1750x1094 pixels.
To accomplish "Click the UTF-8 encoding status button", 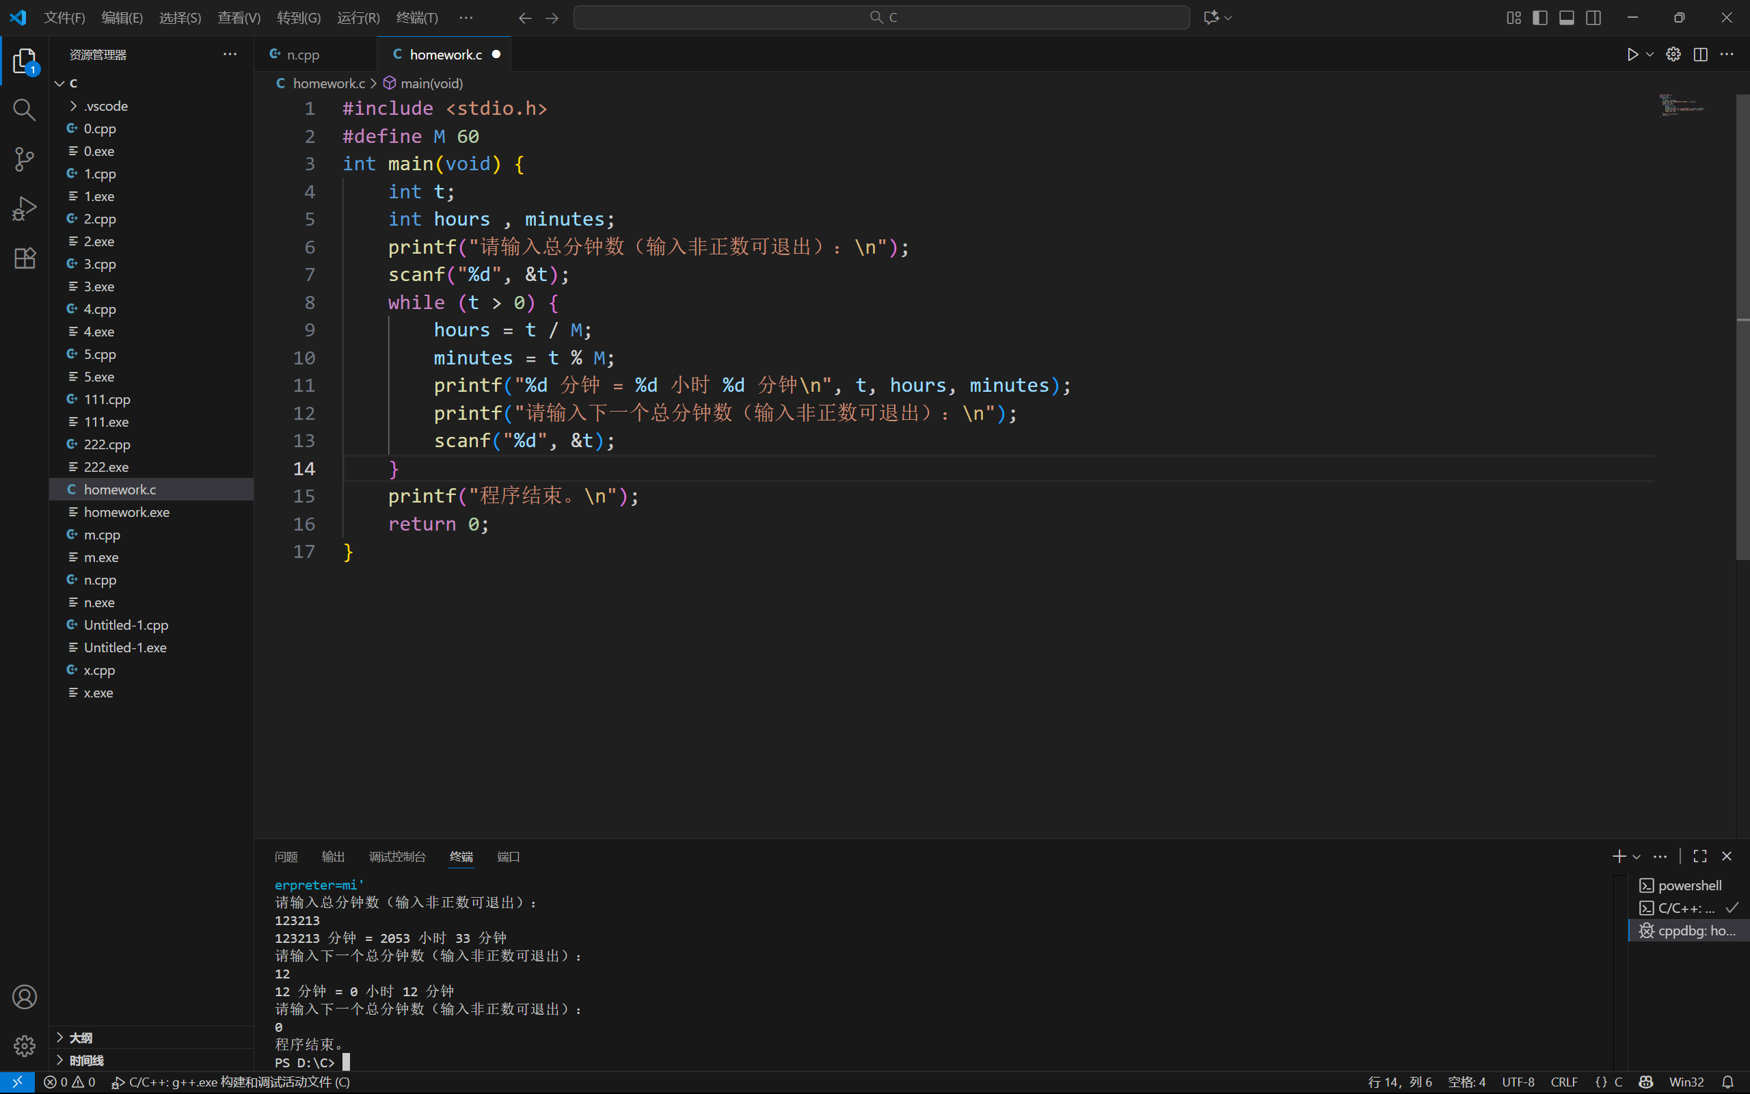I will click(x=1518, y=1082).
